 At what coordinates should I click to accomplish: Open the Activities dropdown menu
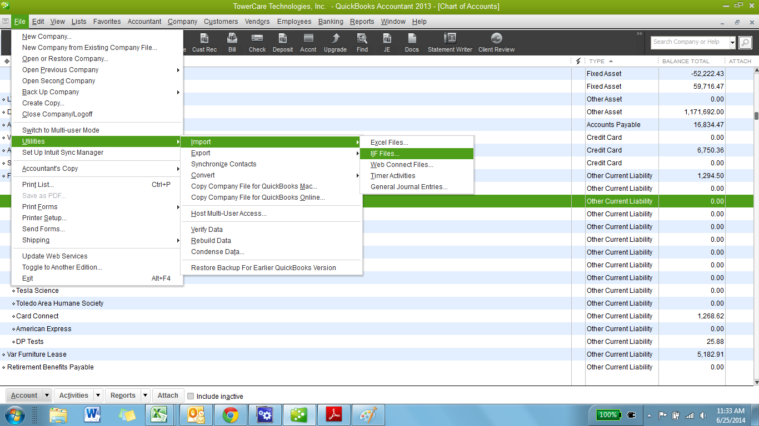pos(98,395)
